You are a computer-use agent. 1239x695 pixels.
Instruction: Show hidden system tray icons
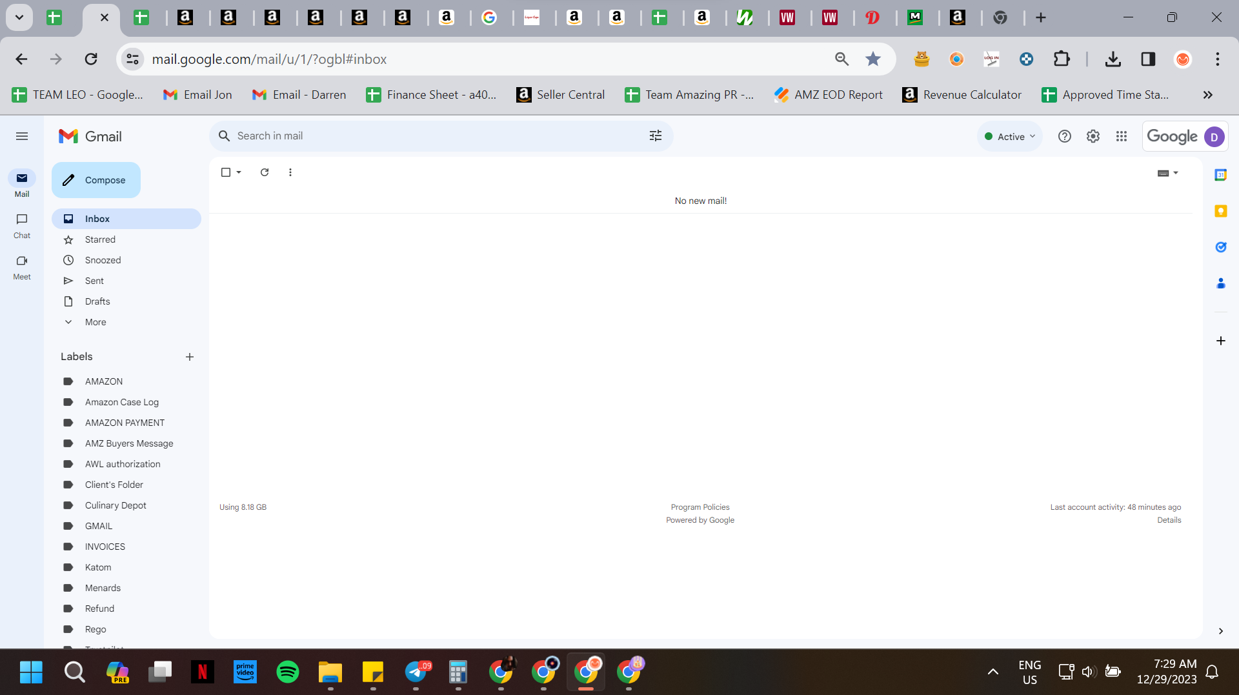993,672
